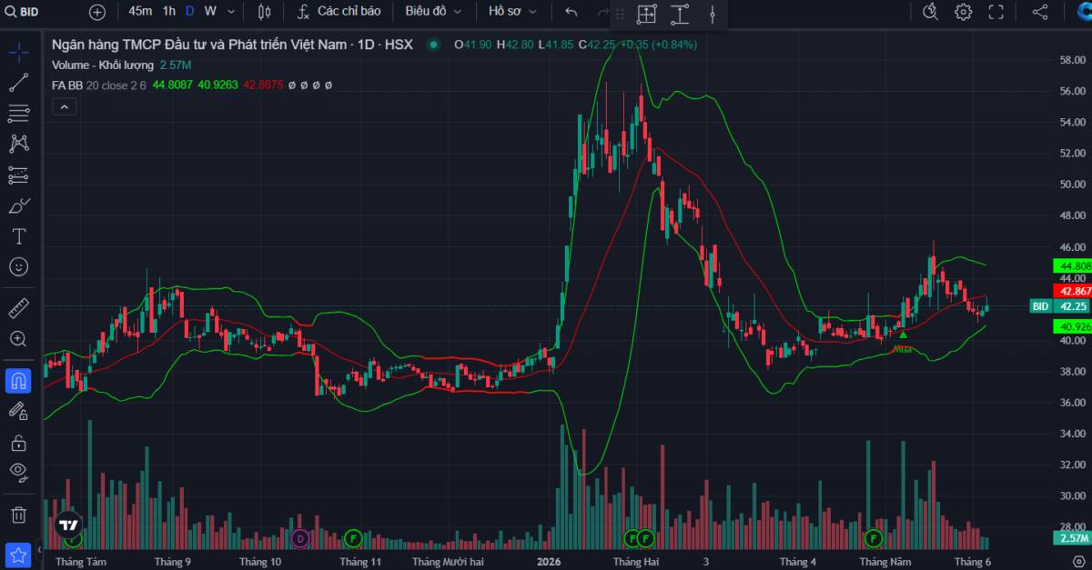1092x570 pixels.
Task: Enter fullscreen mode
Action: point(996,12)
